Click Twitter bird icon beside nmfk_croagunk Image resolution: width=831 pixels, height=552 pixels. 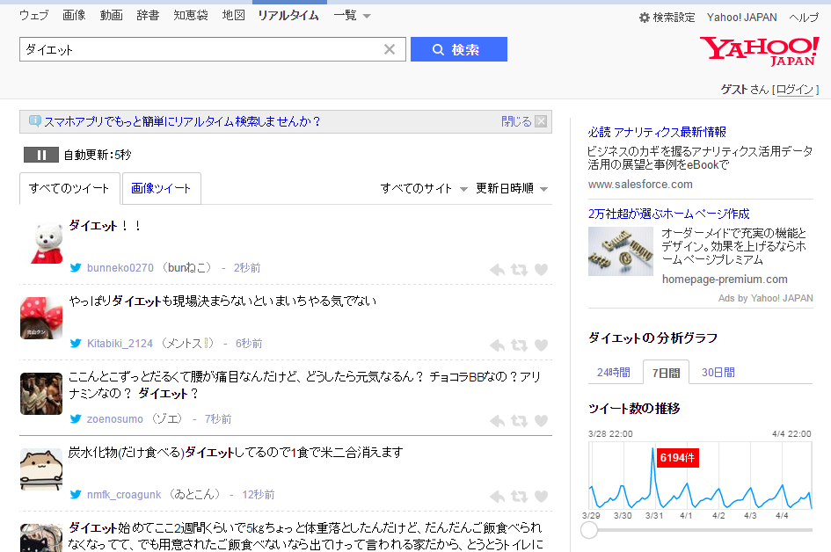pos(76,495)
